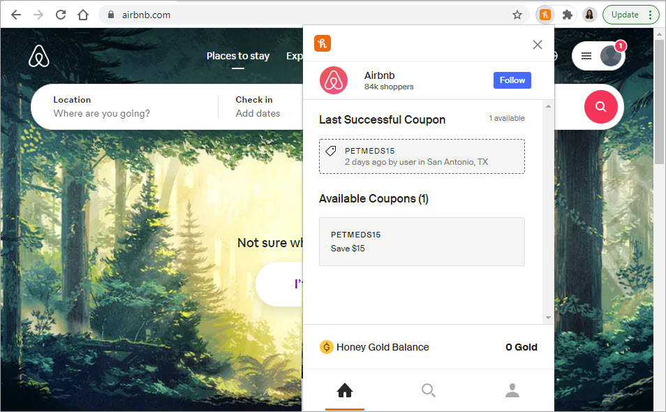
Task: Click the Honey logo in the popup
Action: (323, 43)
